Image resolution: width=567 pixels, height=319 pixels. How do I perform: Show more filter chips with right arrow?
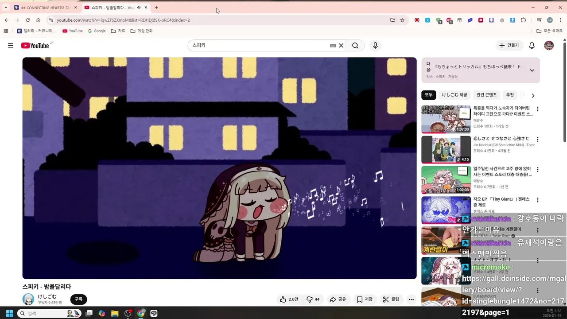[533, 96]
